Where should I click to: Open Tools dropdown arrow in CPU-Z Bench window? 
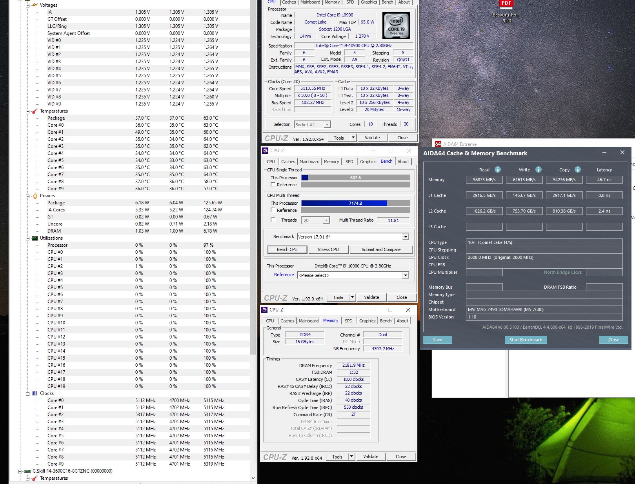click(352, 297)
